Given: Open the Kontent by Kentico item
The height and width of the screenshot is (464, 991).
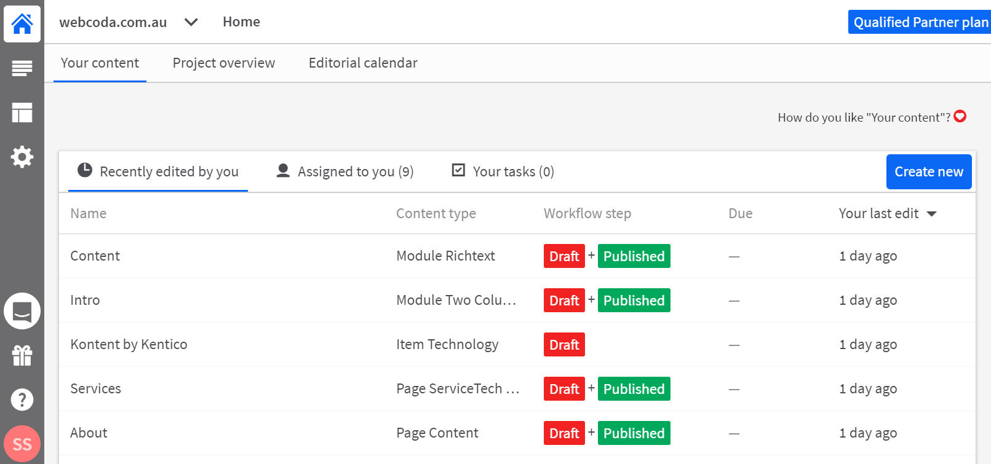Looking at the screenshot, I should tap(129, 344).
